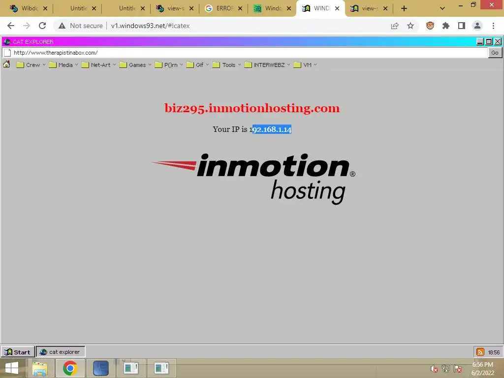Open the Action Center flag icon
The image size is (504, 378).
click(x=458, y=369)
